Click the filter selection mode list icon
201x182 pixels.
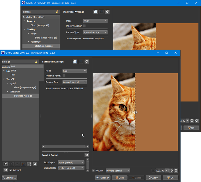pyautogui.click(x=29, y=164)
